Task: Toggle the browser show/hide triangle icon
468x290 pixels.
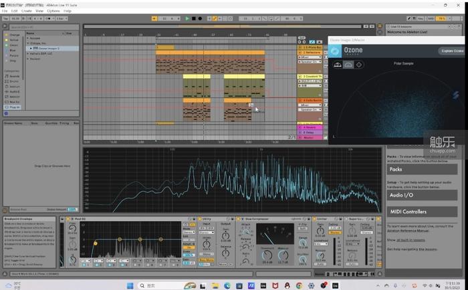Action: (5, 27)
